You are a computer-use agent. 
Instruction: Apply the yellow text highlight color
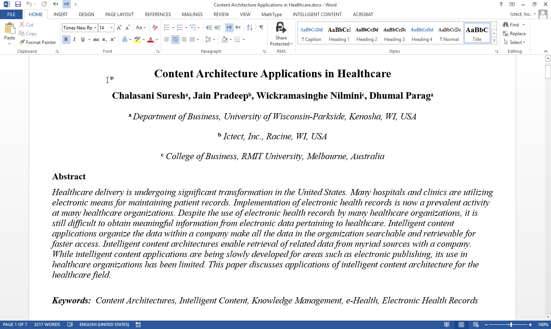coord(137,39)
